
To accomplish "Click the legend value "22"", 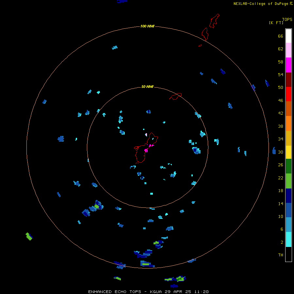I will pyautogui.click(x=281, y=178).
